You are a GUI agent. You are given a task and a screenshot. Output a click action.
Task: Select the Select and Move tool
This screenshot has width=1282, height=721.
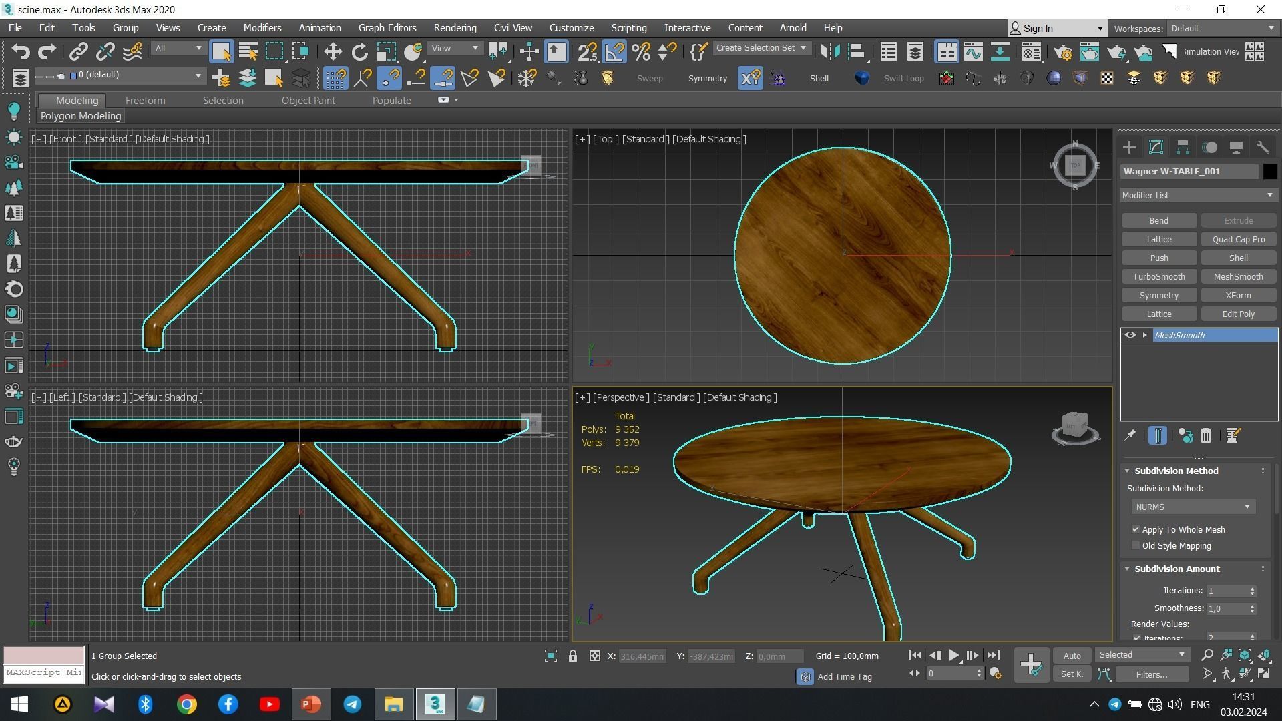pos(333,51)
